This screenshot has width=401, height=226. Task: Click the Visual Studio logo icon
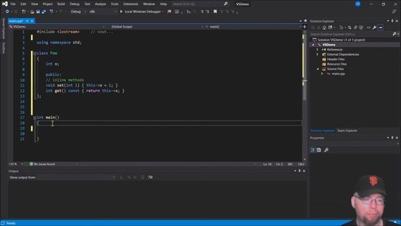coord(4,4)
